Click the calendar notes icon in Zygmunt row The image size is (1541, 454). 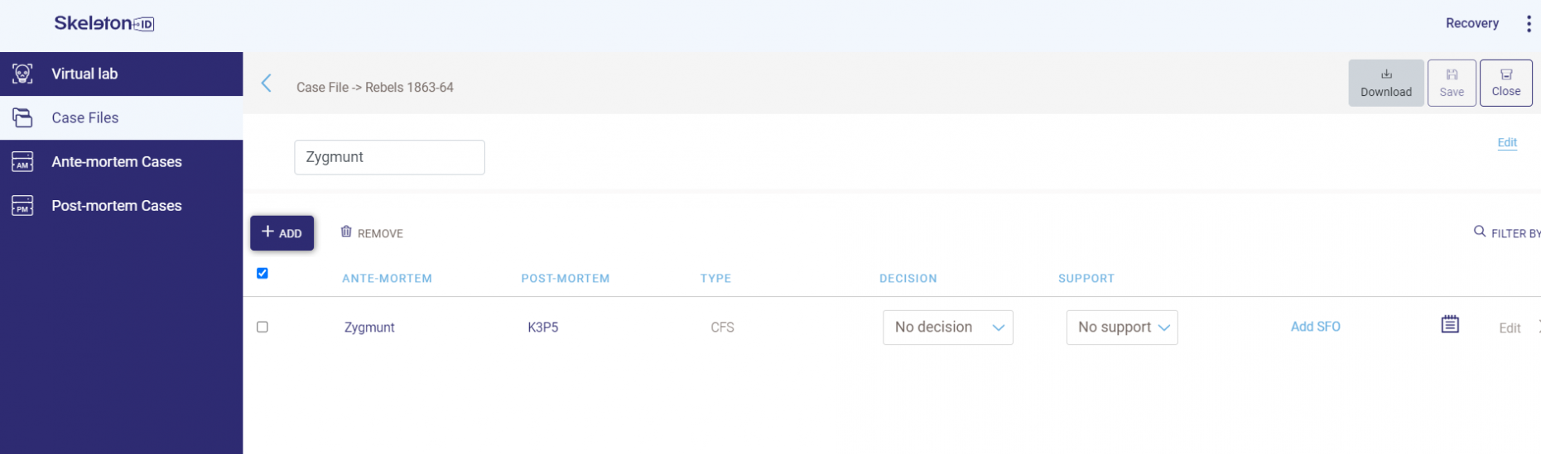tap(1449, 325)
